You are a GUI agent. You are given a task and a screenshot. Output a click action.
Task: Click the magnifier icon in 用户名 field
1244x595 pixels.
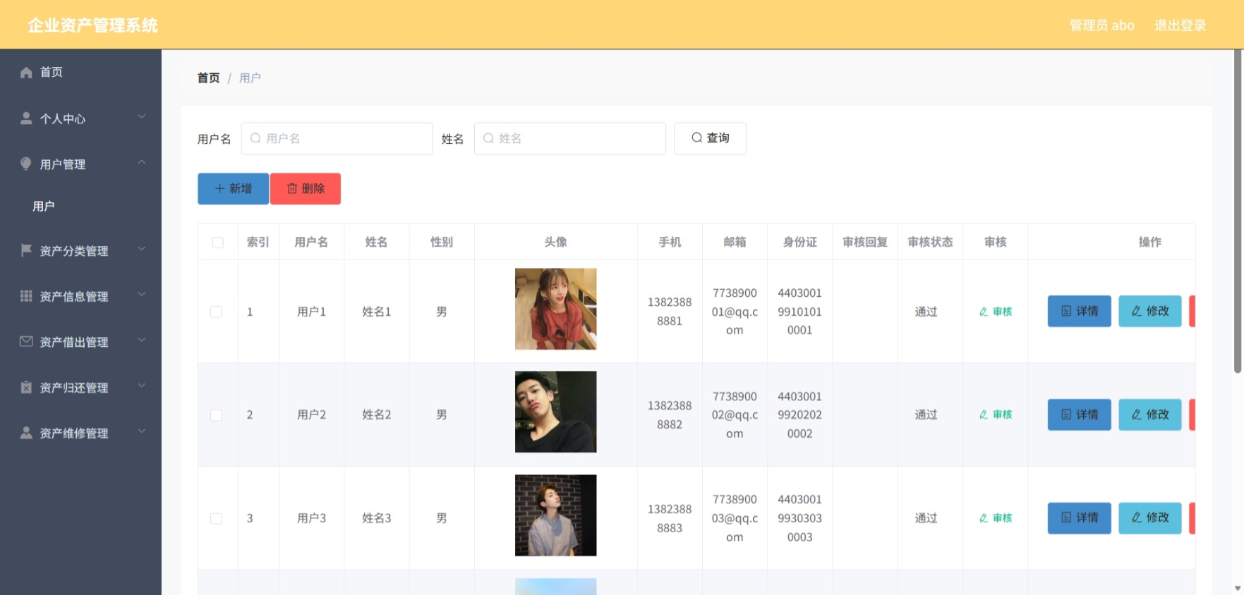[255, 138]
